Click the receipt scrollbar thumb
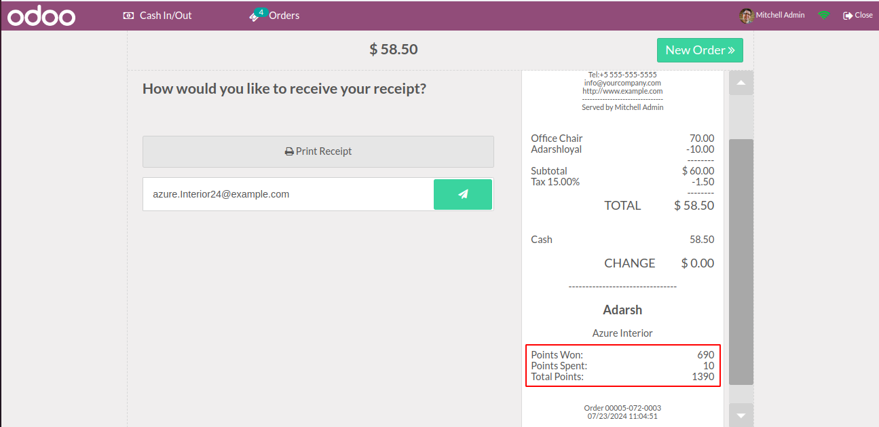The image size is (879, 427). [x=741, y=262]
